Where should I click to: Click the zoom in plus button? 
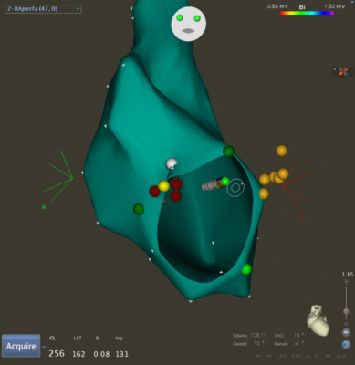(346, 282)
